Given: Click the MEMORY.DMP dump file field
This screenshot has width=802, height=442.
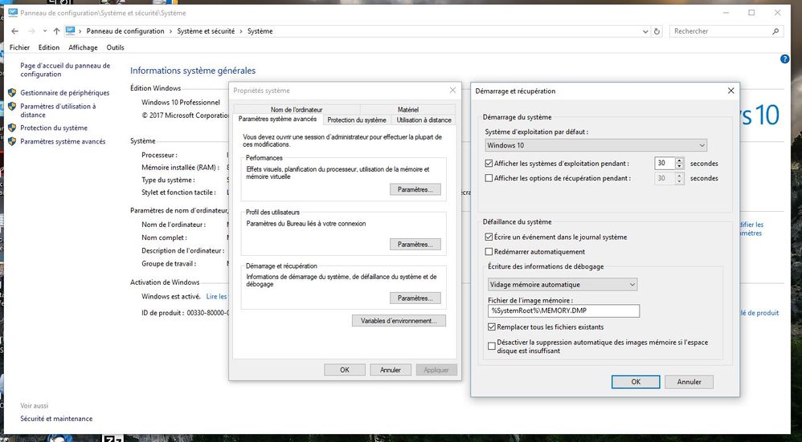Looking at the screenshot, I should (563, 310).
